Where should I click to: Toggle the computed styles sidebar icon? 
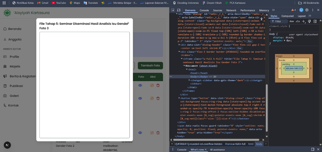coord(315,22)
